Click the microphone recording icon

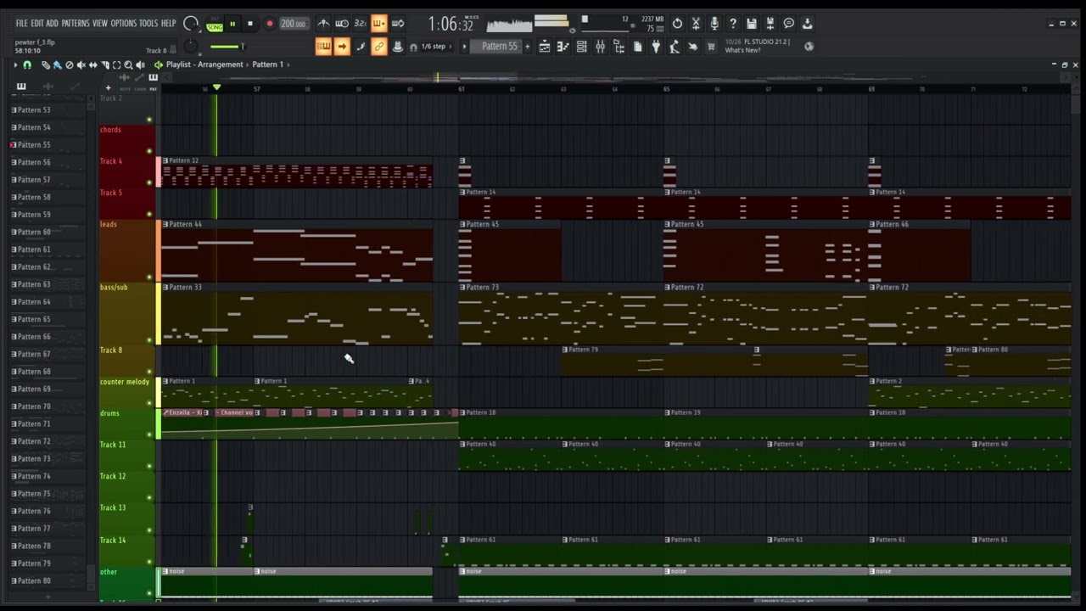[x=714, y=24]
